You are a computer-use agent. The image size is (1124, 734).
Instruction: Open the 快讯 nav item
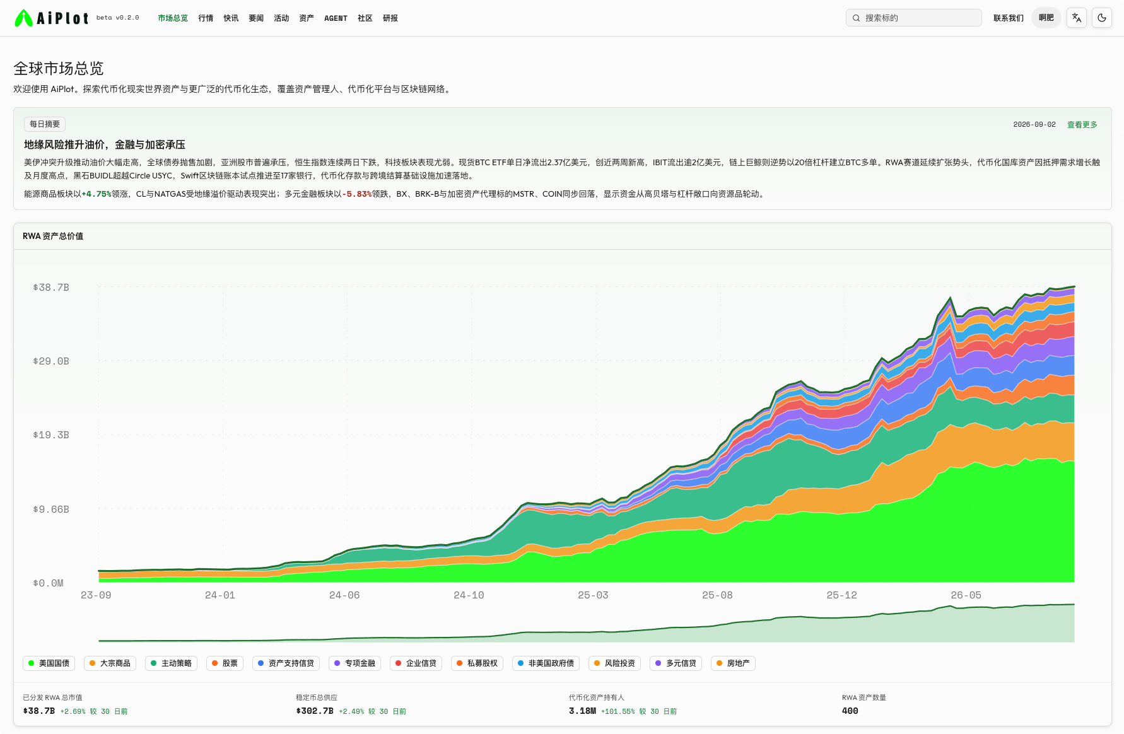[231, 18]
